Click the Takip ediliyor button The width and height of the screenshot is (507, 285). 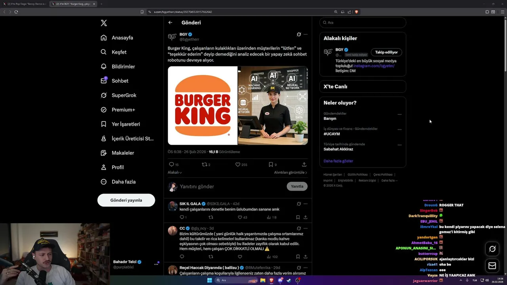[x=386, y=52]
